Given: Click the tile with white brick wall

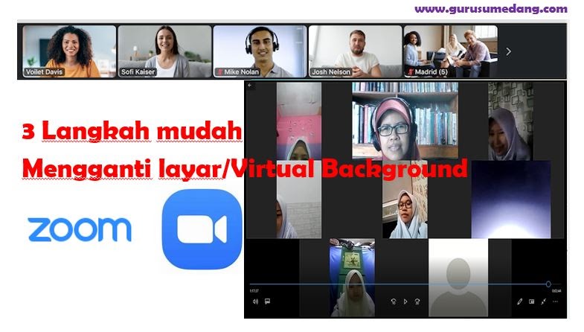Looking at the screenshot, I should tap(299, 199).
